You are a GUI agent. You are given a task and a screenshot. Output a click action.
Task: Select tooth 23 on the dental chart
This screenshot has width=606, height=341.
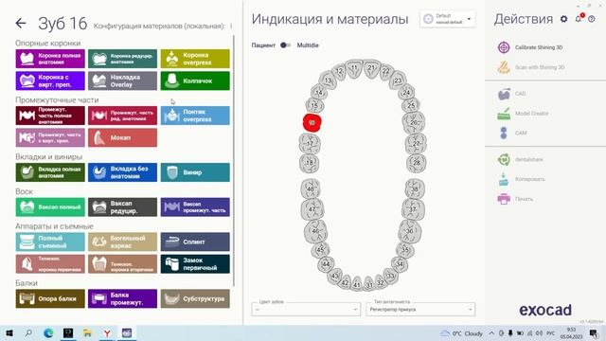click(x=398, y=81)
